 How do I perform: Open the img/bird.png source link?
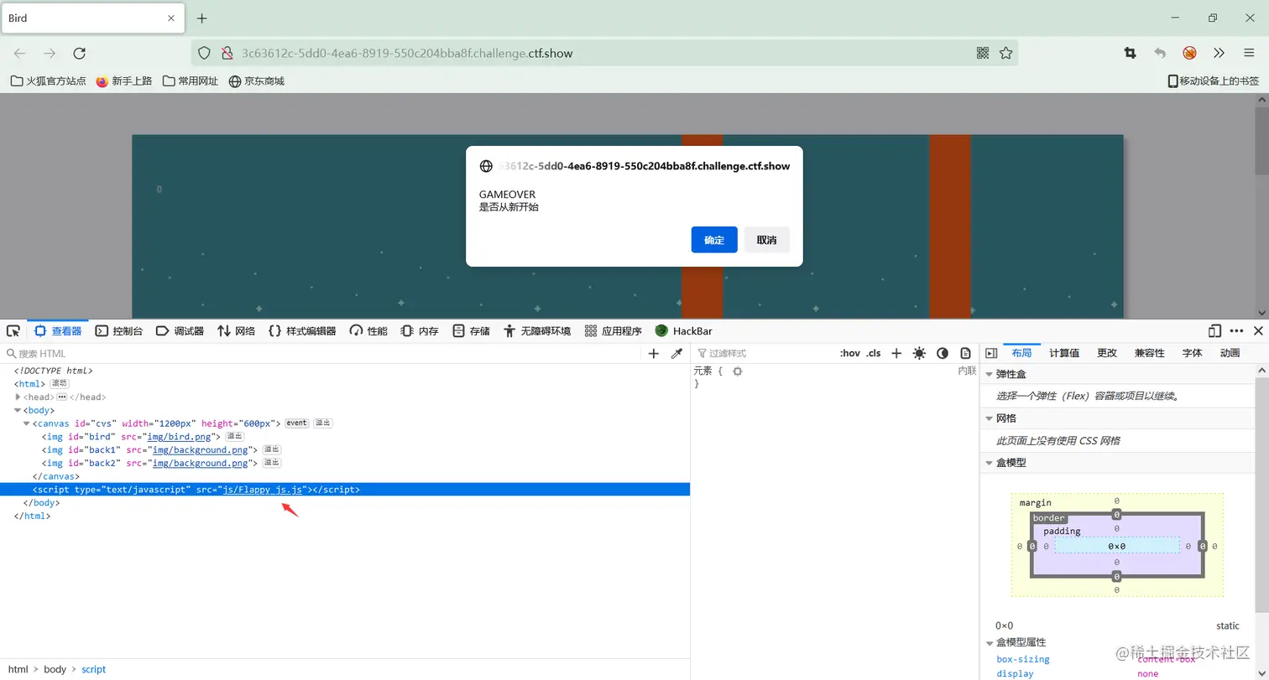coord(180,437)
